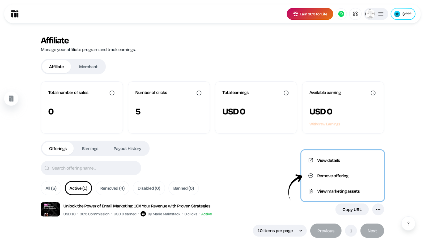Open the profile hamburger menu
The width and height of the screenshot is (425, 240).
[381, 14]
